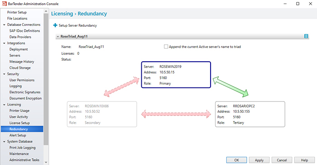
Task: Click the address 10.5.50.52
Action: [92, 112]
